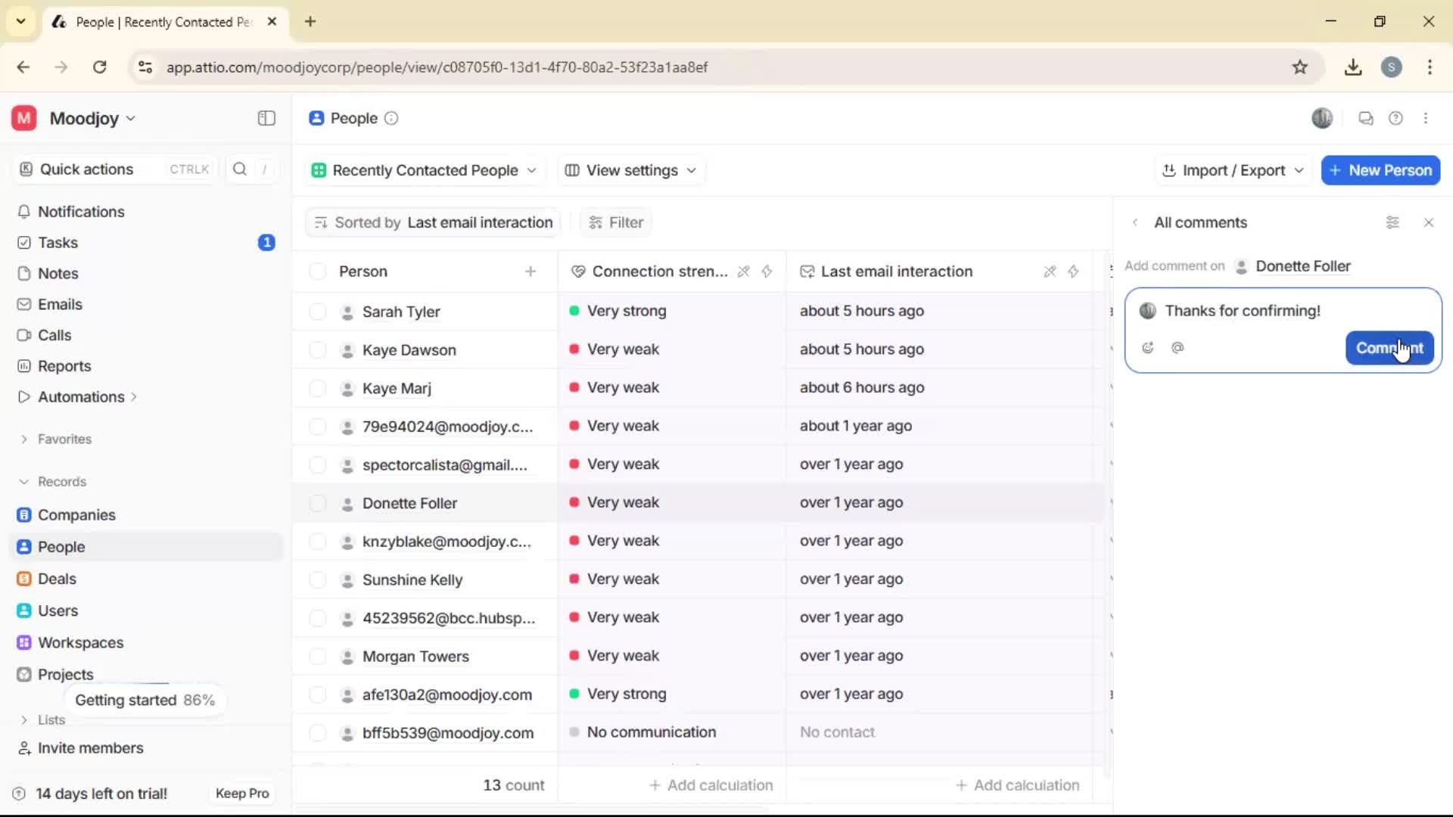The height and width of the screenshot is (817, 1453).
Task: Open the Help menu via the question mark icon
Action: 1396,118
